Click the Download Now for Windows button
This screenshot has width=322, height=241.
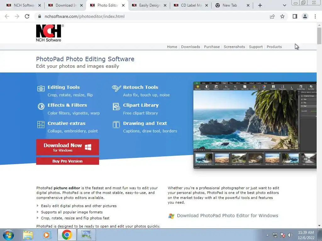(x=68, y=147)
